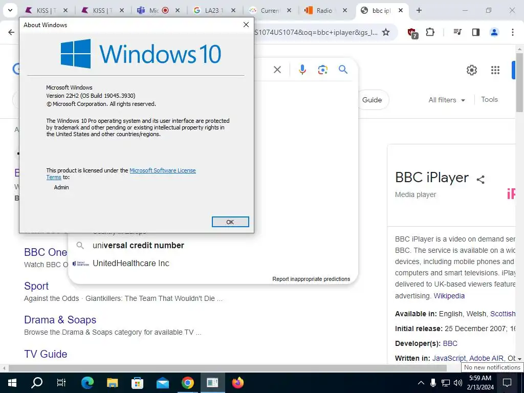The height and width of the screenshot is (393, 524).
Task: Open Google Lens image search icon
Action: click(x=322, y=70)
